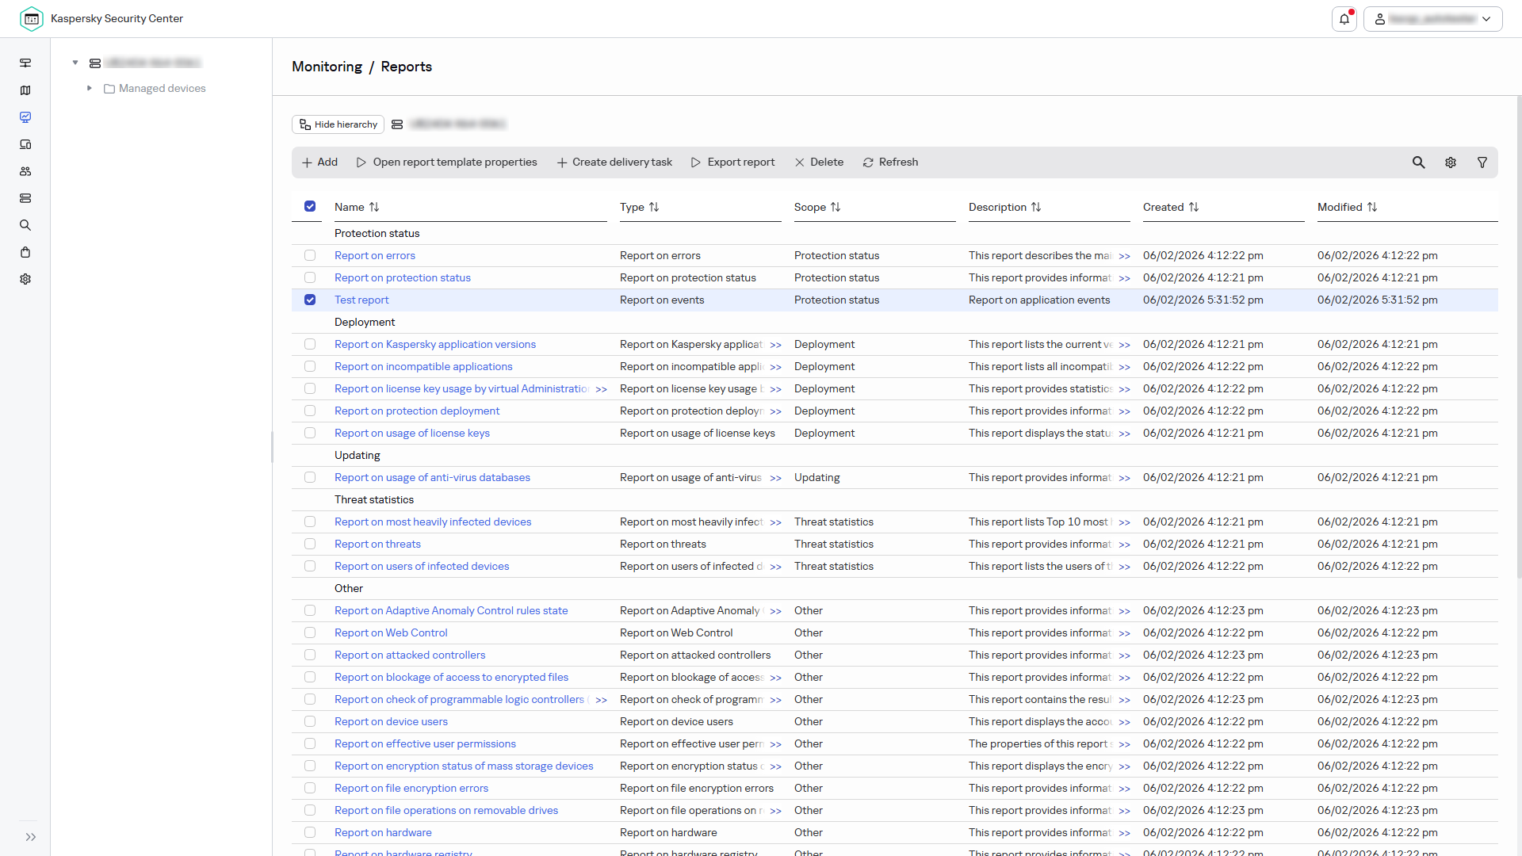Image resolution: width=1522 pixels, height=856 pixels.
Task: Open the Report on protection status link
Action: [403, 277]
